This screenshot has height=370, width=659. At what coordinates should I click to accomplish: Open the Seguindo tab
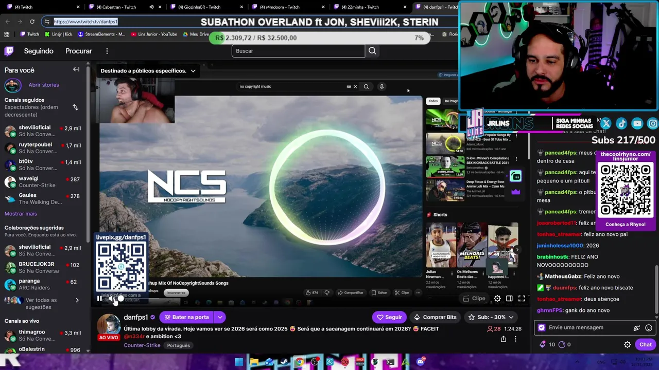(x=39, y=51)
